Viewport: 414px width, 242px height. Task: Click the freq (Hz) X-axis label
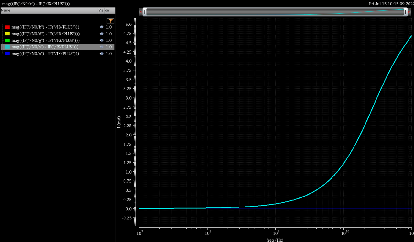coord(275,240)
